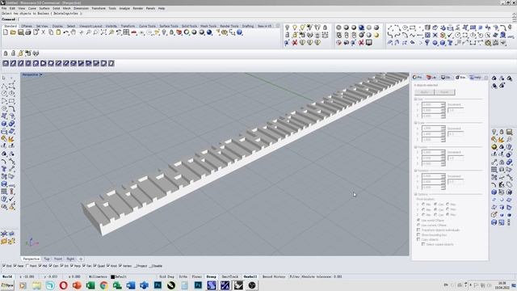Click the Size X value stepper arrows
The image size is (517, 291).
pos(443,104)
